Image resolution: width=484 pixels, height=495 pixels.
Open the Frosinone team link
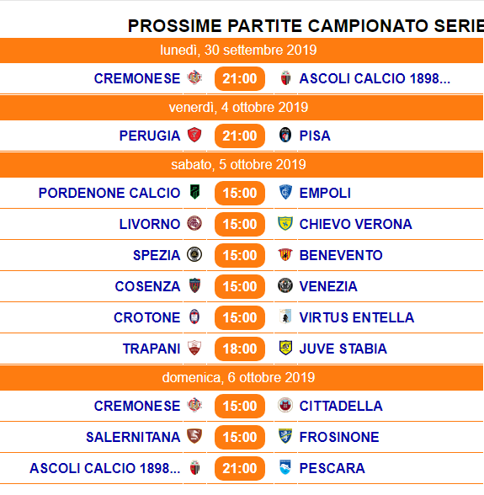coord(339,437)
